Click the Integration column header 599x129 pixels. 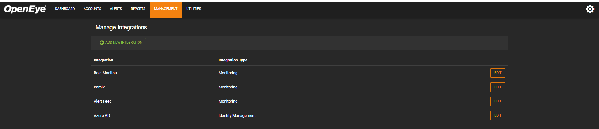pos(103,60)
